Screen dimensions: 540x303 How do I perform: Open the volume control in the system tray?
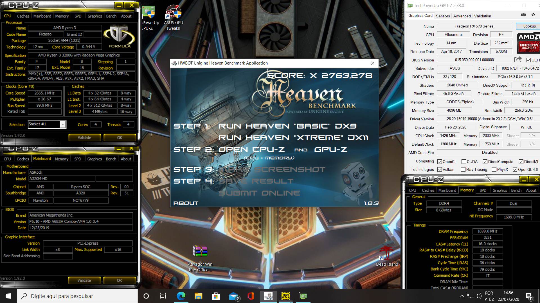(478, 296)
